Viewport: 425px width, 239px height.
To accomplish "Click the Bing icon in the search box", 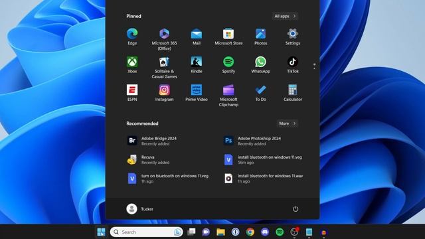I will tap(177, 232).
